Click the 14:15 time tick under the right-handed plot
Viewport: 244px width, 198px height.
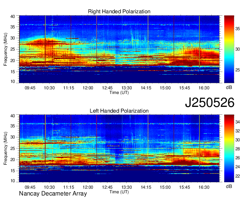[146, 88]
